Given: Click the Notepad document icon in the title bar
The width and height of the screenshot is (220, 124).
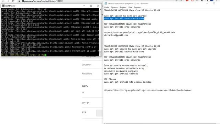Looking at the screenshot, I should coord(106,3).
